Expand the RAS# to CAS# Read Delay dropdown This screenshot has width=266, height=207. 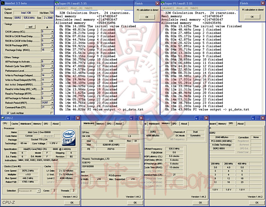(x=52, y=36)
